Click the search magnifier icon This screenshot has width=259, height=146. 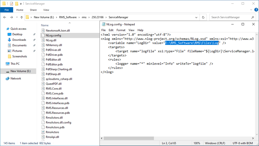coord(252,17)
